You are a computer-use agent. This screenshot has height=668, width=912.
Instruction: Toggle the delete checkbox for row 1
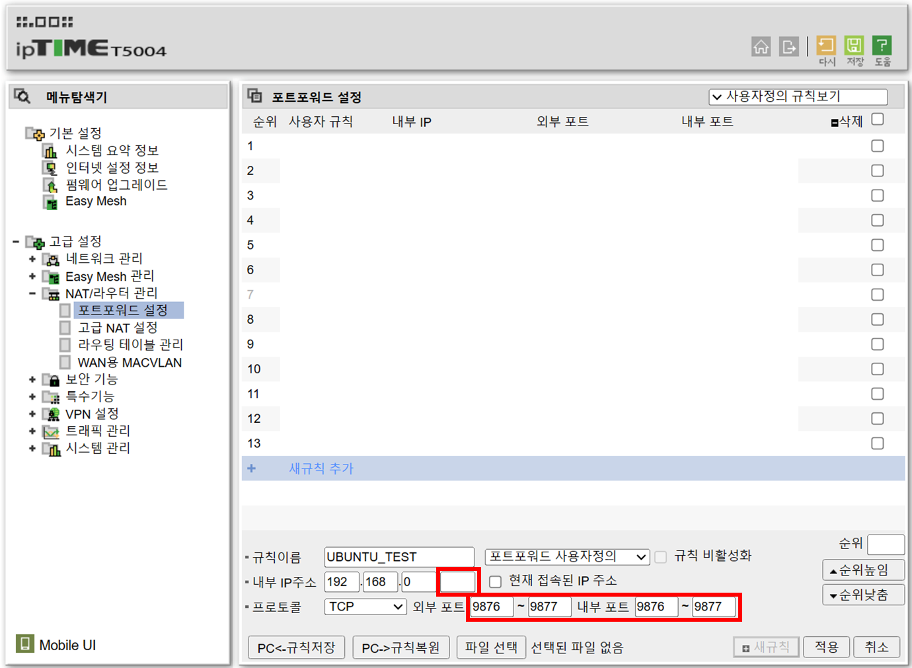[x=877, y=146]
